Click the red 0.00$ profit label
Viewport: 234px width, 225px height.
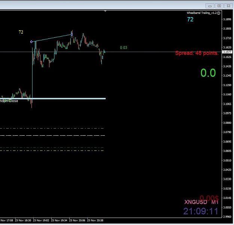click(209, 198)
